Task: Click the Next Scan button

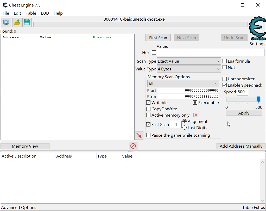Action: 186,38
